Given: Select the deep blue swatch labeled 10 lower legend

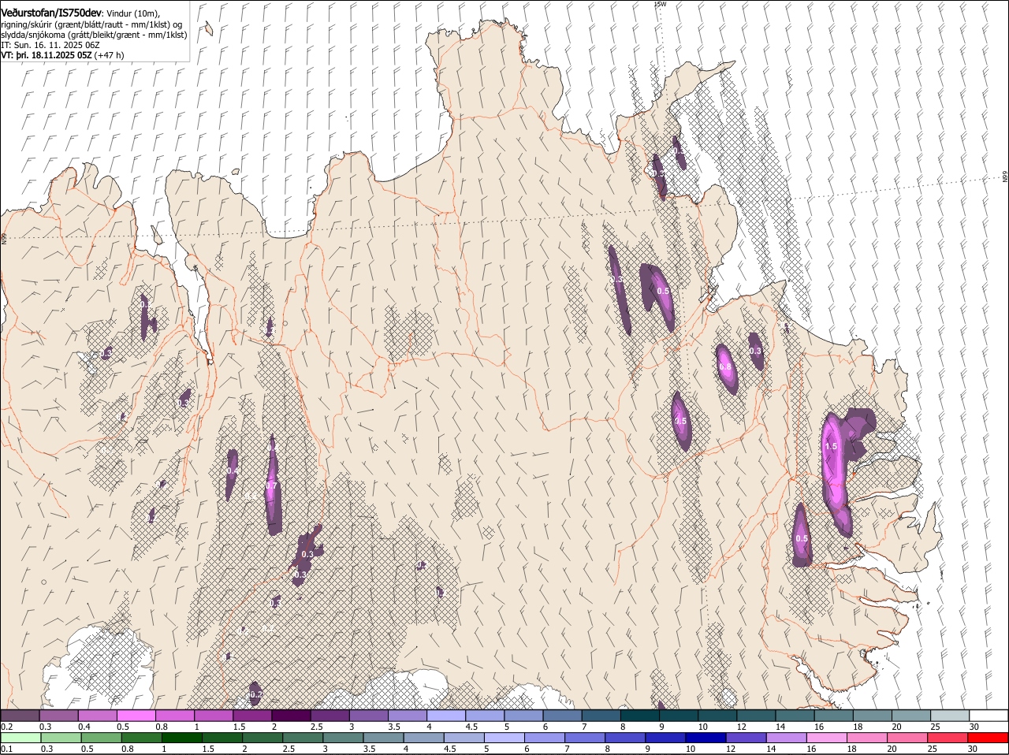Looking at the screenshot, I should 706,738.
